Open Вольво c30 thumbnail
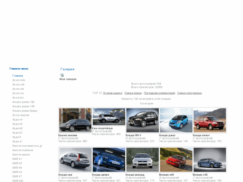243x182 pixels. pos(210,160)
